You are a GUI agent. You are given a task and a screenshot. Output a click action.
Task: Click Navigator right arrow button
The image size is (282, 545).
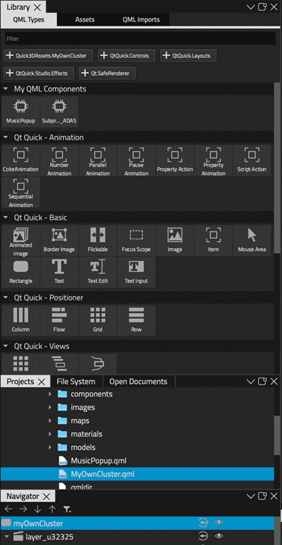pyautogui.click(x=23, y=510)
